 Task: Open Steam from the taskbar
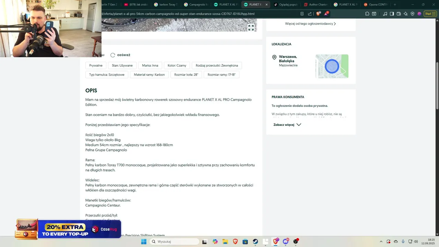pyautogui.click(x=256, y=242)
